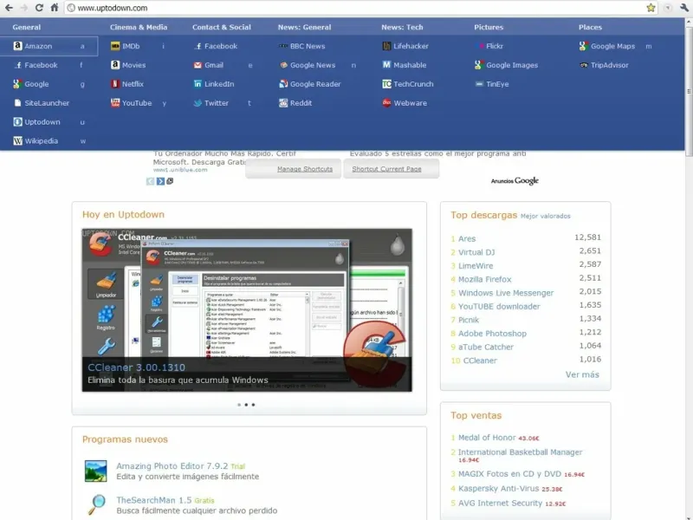Launch the Reddit shortcut icon
The width and height of the screenshot is (693, 520).
pyautogui.click(x=283, y=103)
